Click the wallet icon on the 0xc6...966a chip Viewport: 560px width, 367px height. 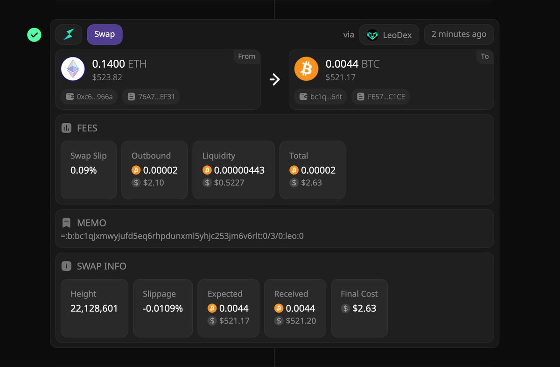70,97
